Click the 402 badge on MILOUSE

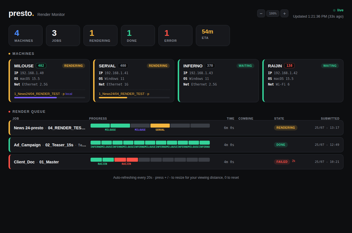[41, 66]
